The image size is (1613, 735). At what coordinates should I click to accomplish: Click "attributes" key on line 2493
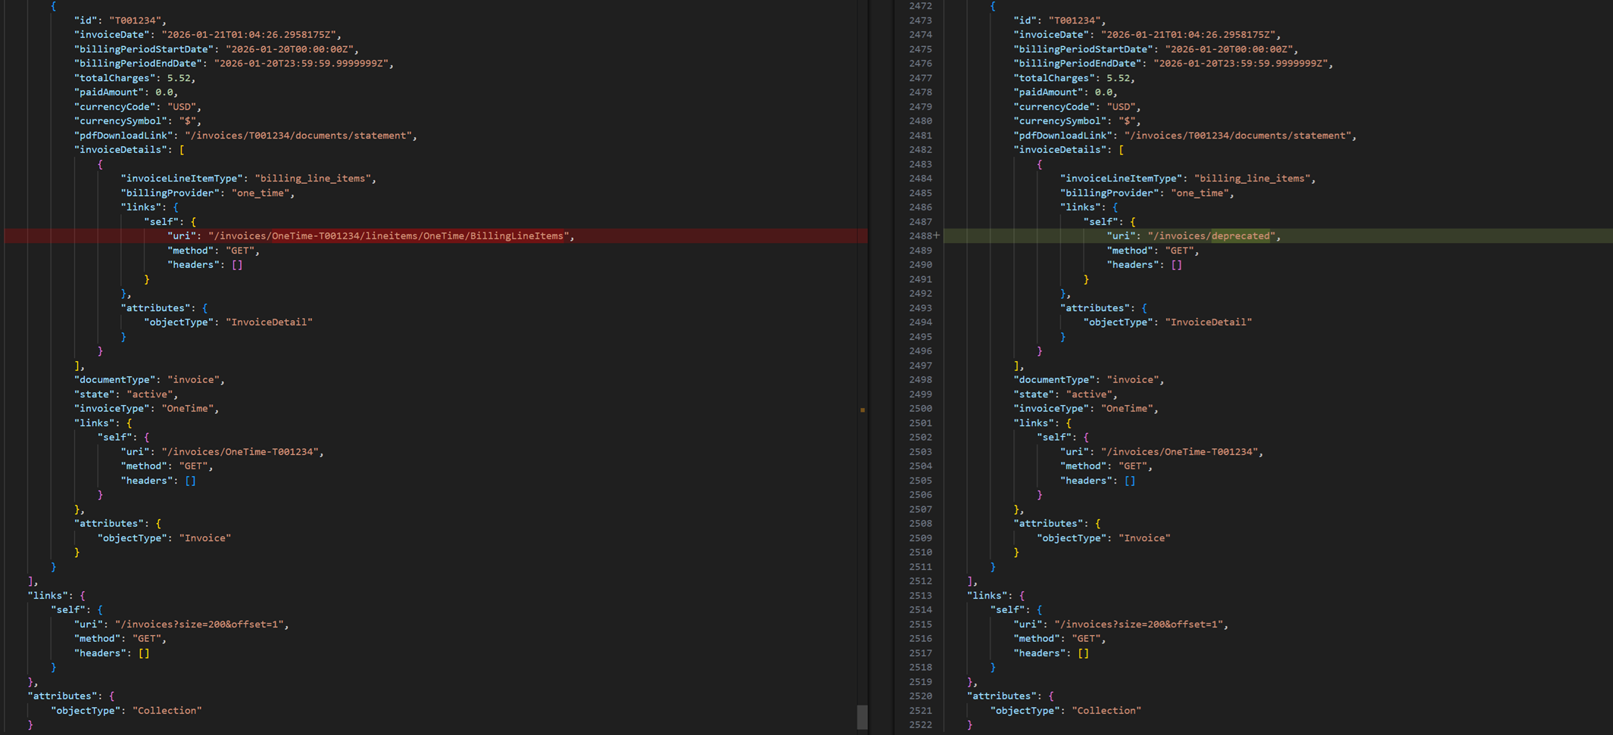(x=1095, y=308)
